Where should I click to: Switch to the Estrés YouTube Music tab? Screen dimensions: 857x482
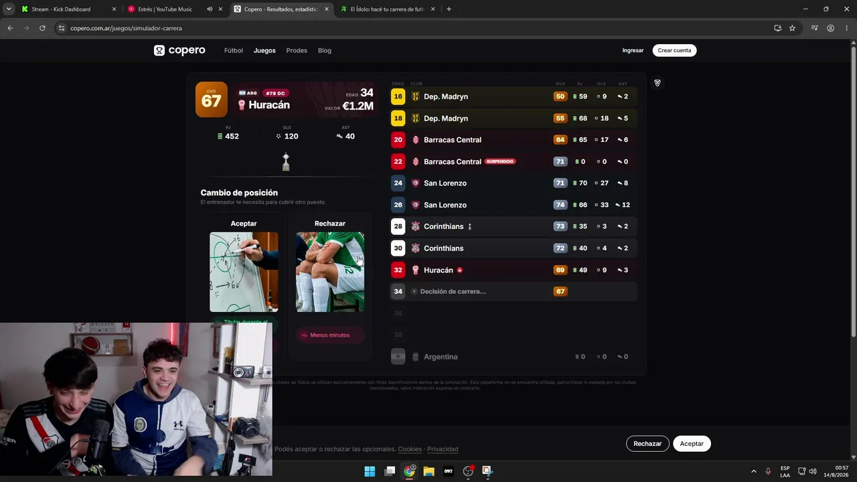click(175, 9)
